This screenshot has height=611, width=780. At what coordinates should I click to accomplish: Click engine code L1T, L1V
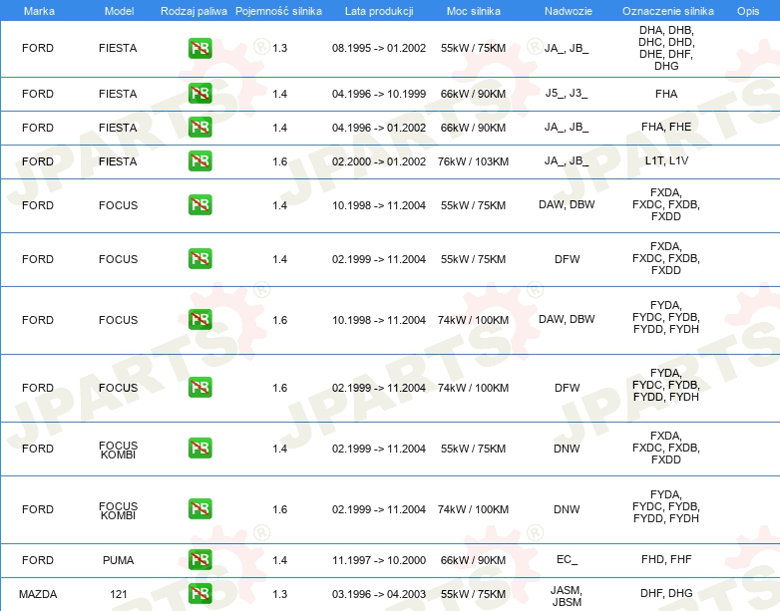click(x=666, y=160)
